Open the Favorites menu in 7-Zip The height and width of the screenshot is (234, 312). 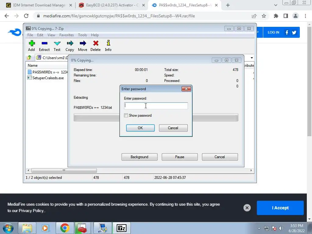tap(67, 35)
